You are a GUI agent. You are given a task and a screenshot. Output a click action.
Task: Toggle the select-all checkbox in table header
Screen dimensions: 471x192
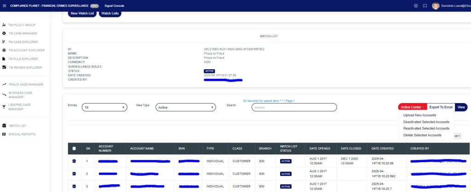pos(75,148)
